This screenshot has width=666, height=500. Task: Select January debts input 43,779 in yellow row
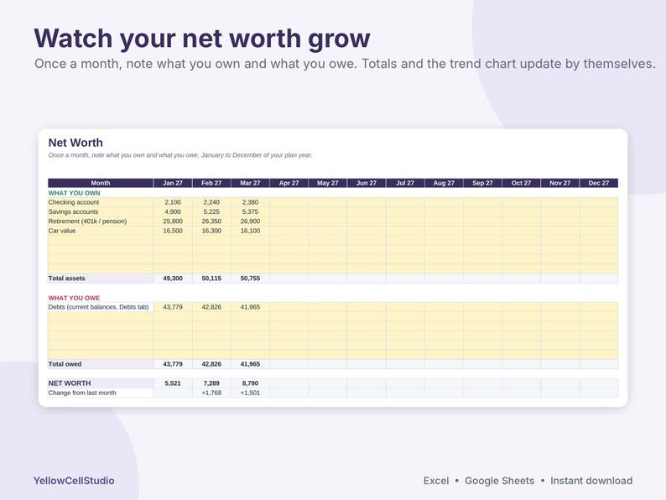click(x=173, y=307)
